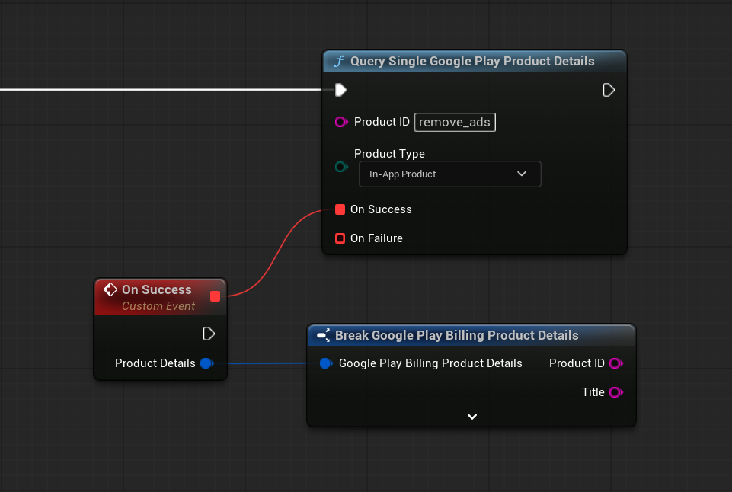The width and height of the screenshot is (732, 492).
Task: Click the On Failure delegate pin
Action: pos(340,238)
